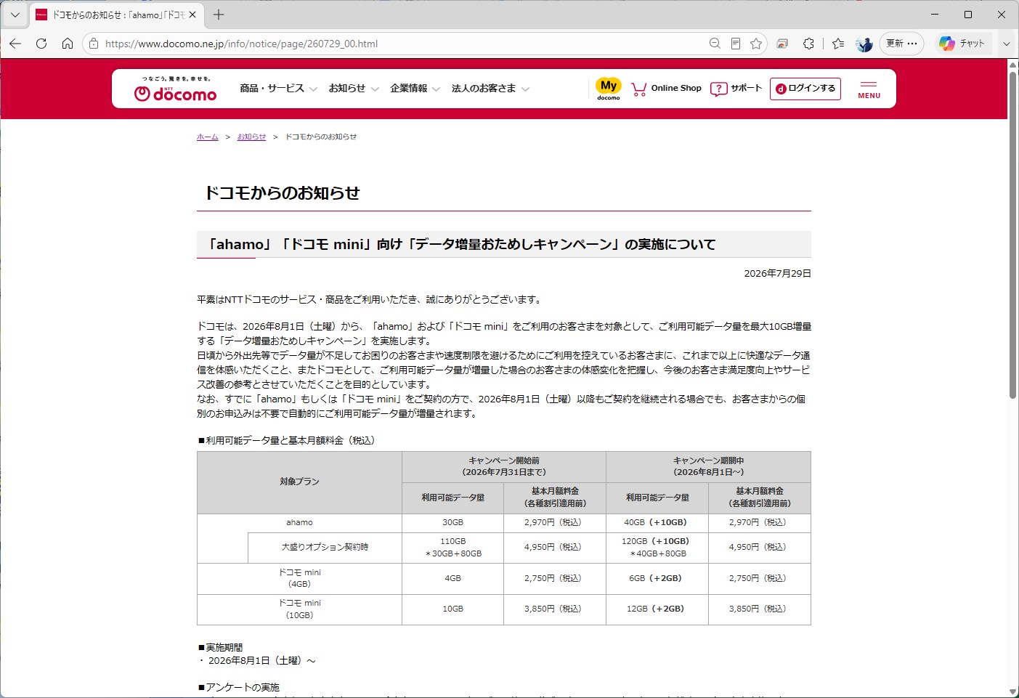This screenshot has width=1019, height=698.
Task: Click the docomo logo
Action: click(175, 89)
